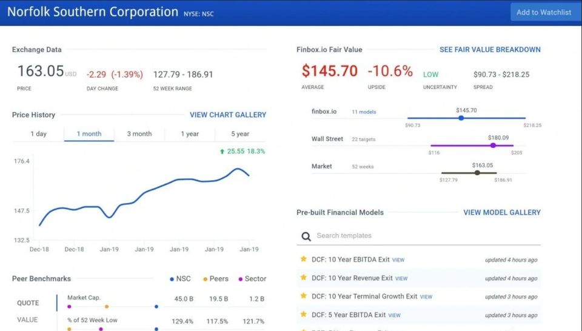Click the 19.5 B peers market cap
This screenshot has width=582, height=331.
(x=219, y=299)
